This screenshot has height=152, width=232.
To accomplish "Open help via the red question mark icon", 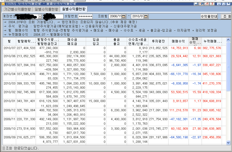I will coord(212,4).
